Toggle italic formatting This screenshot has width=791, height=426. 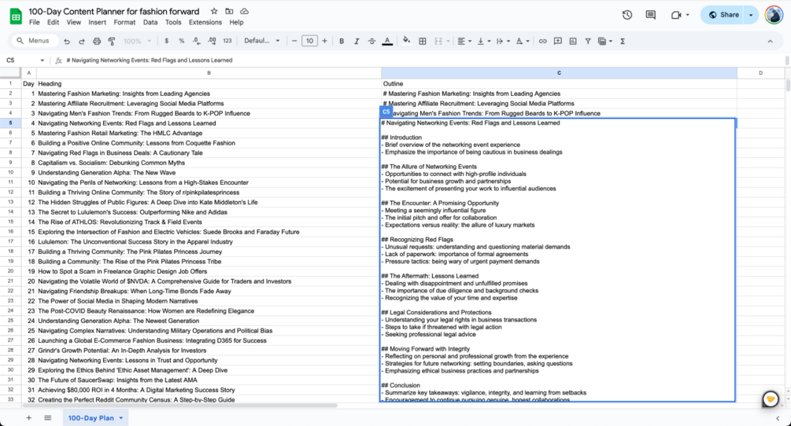[357, 42]
